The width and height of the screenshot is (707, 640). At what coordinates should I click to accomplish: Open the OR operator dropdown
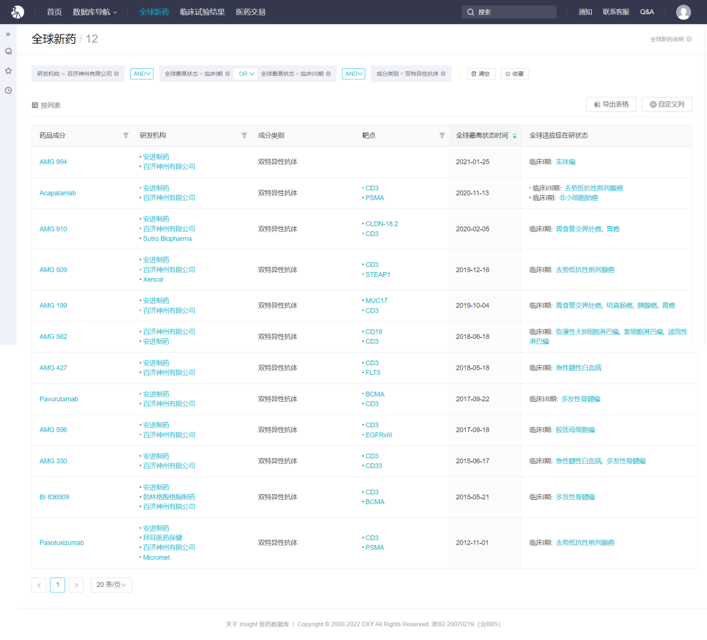point(246,74)
